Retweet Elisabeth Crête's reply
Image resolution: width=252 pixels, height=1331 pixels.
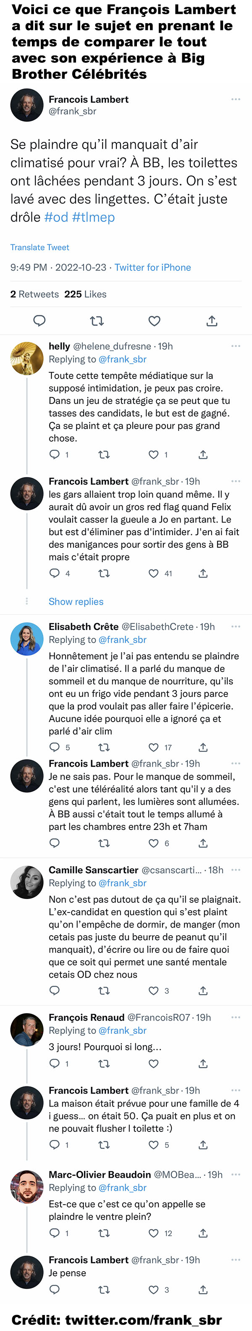pos(104,747)
